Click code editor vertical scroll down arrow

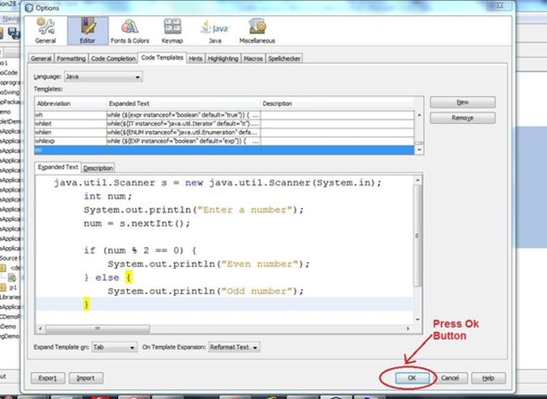[x=417, y=319]
